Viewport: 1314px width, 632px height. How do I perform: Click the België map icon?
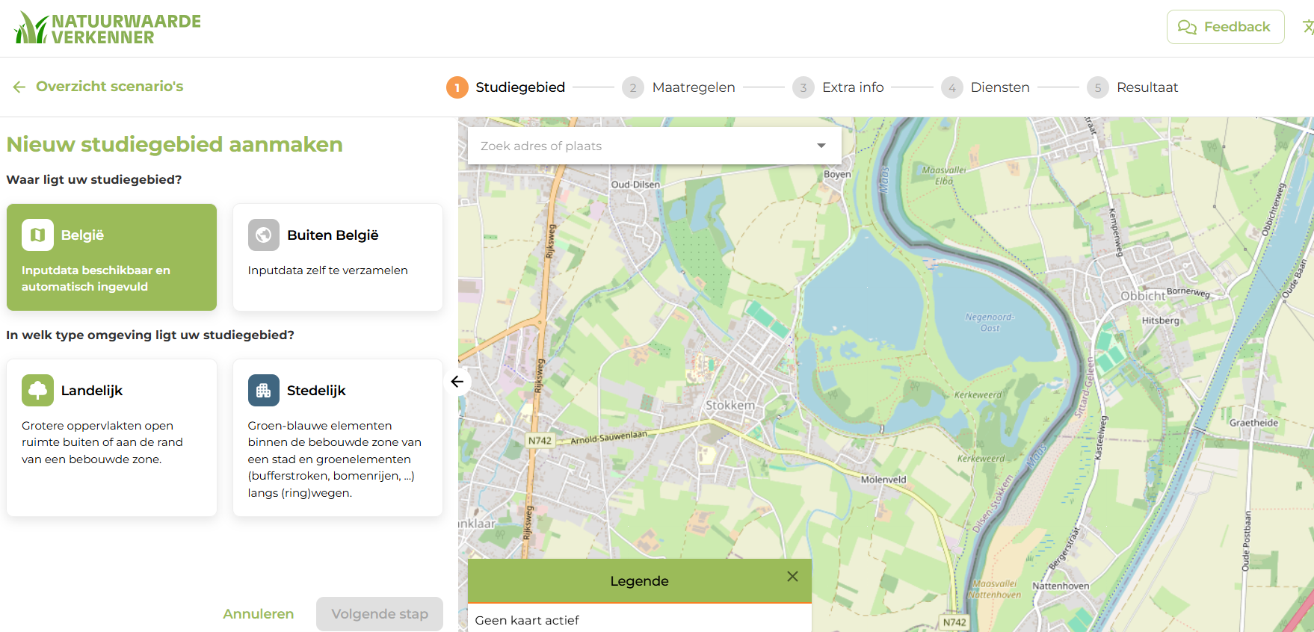click(37, 235)
